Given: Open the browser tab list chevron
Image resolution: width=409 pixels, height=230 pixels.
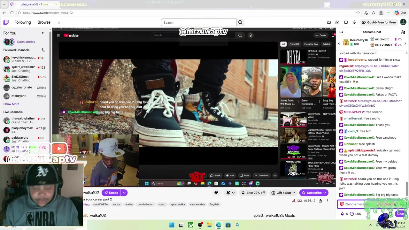Looking at the screenshot, I should (x=4, y=4).
